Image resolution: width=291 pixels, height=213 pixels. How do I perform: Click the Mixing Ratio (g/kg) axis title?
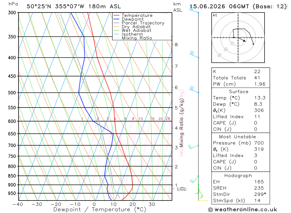(x=181, y=123)
